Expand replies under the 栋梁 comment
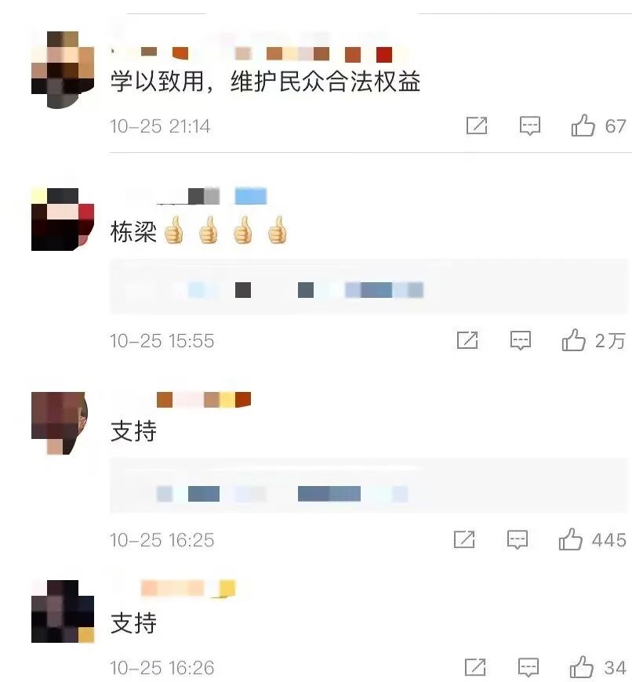 pos(369,287)
